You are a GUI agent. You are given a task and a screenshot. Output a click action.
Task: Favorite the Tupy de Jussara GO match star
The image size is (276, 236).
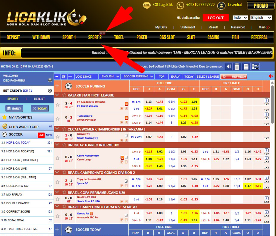(58, 182)
